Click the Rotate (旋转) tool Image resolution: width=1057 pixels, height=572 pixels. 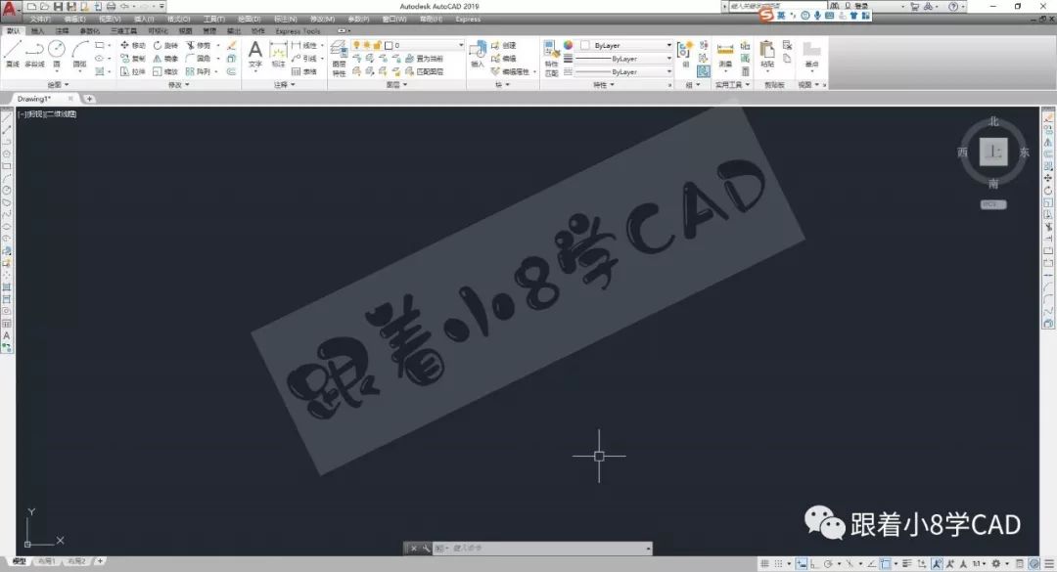coord(165,45)
